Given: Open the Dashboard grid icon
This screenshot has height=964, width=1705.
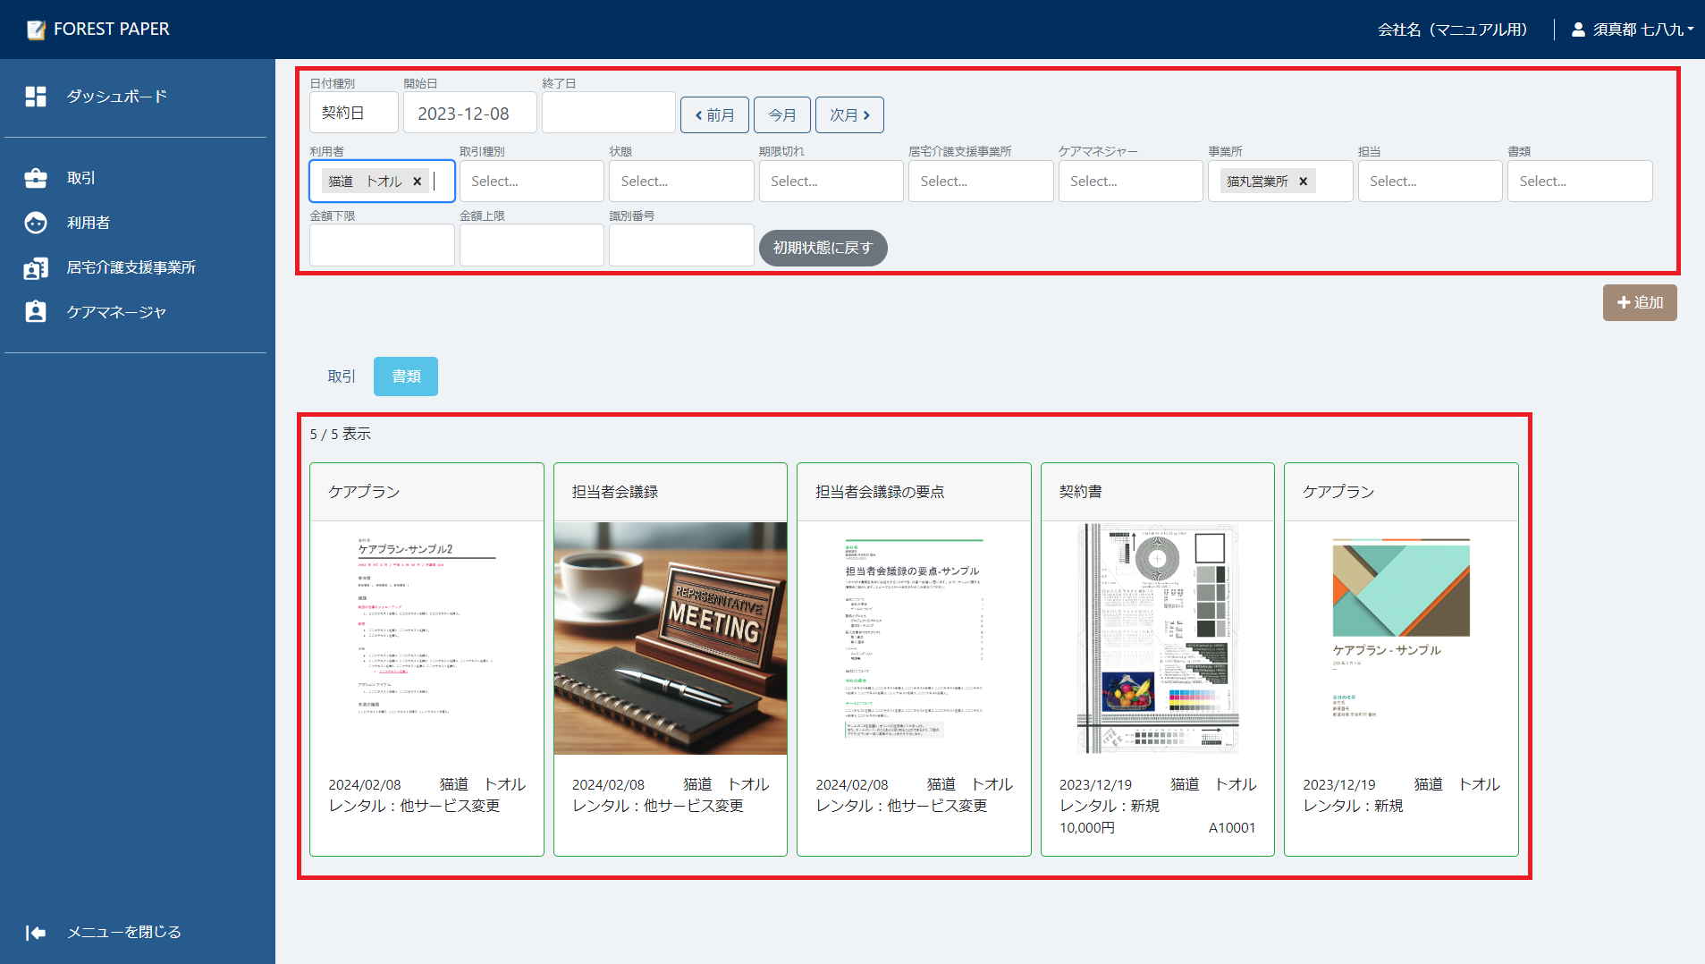Looking at the screenshot, I should coord(36,97).
